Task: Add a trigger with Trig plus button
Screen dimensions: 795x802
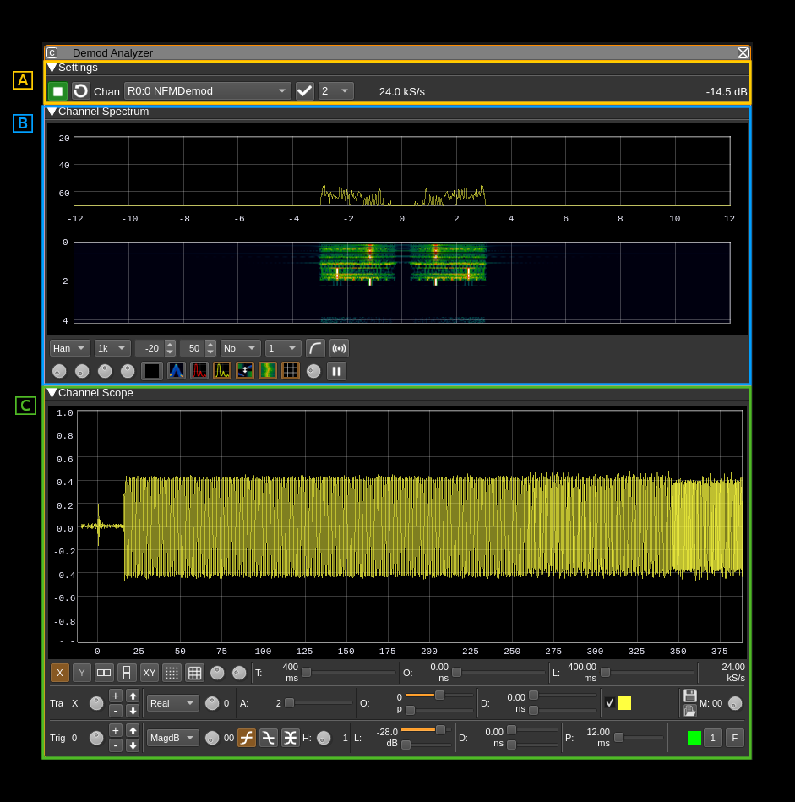Action: pos(116,730)
